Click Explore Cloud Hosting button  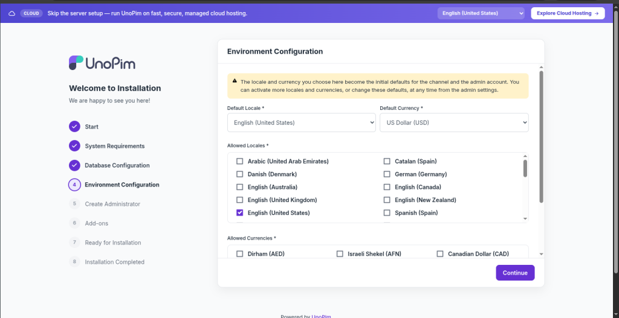(568, 13)
